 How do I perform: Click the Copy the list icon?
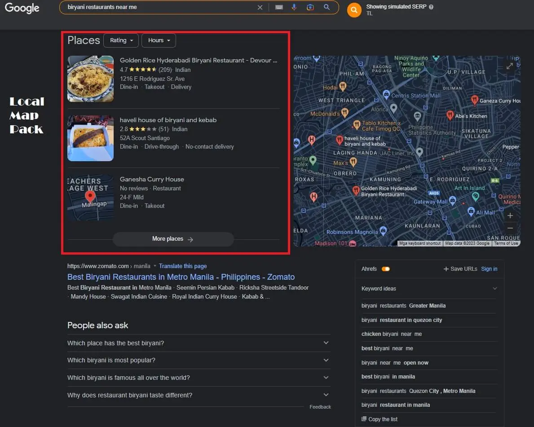point(364,419)
